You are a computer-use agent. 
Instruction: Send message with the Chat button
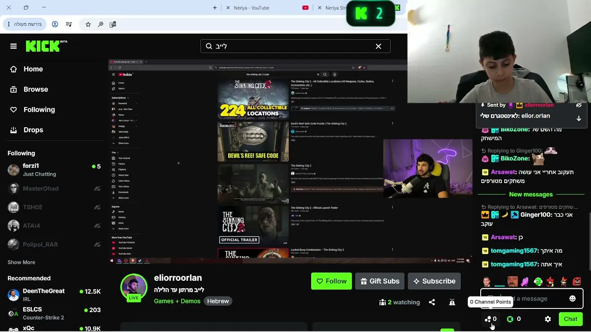tap(570, 319)
